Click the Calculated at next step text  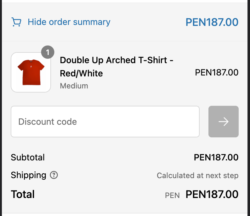pos(197,176)
